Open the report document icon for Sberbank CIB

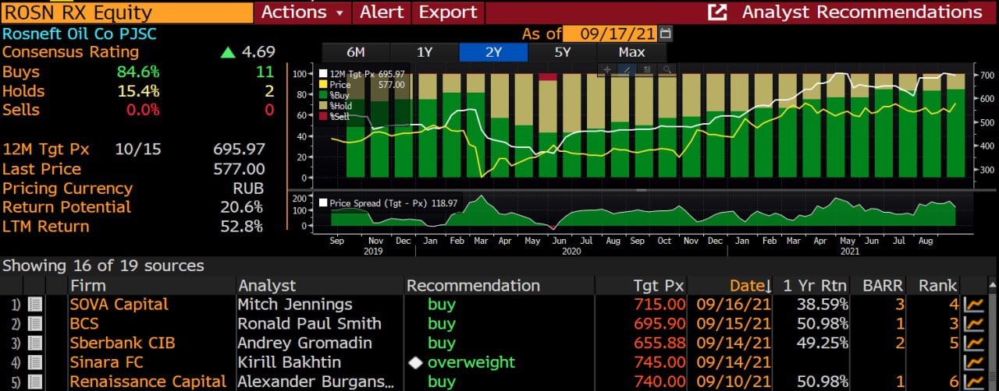coord(34,343)
